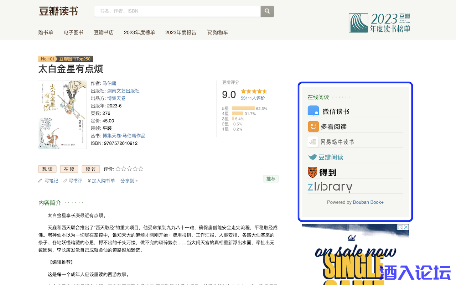Screen dimensions: 456x285
Task: Open the author 马伯庸 link
Action: coord(109,83)
